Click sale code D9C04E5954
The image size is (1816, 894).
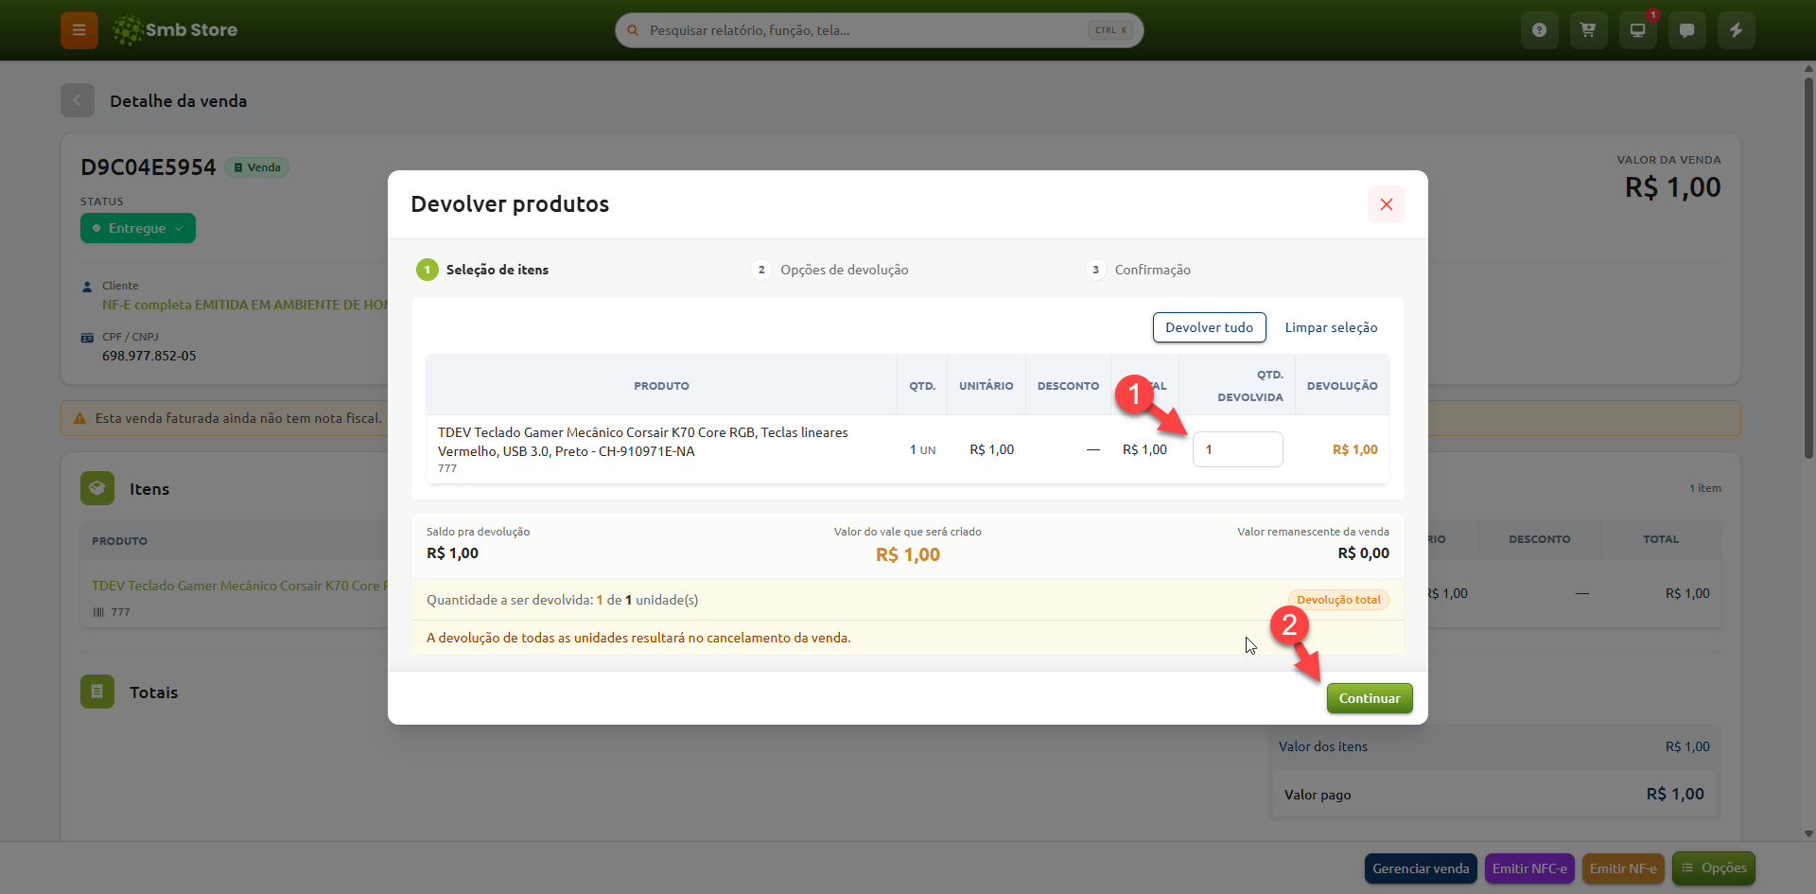tap(148, 167)
